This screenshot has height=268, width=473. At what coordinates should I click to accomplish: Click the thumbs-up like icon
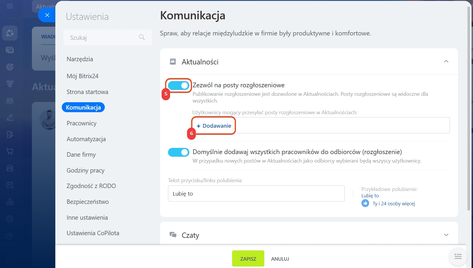[x=365, y=203]
